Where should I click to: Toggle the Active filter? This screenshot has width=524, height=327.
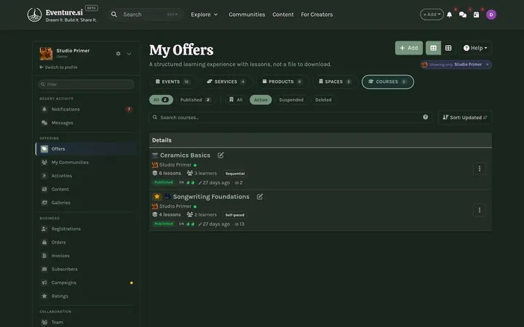coord(261,100)
